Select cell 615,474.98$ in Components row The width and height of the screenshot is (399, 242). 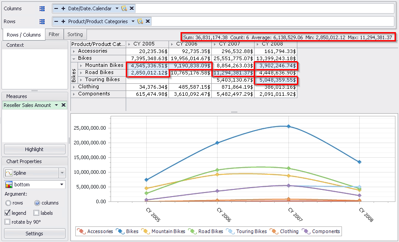(147, 94)
